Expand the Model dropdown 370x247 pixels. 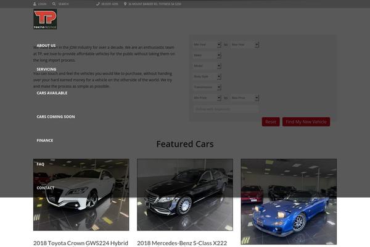[207, 65]
